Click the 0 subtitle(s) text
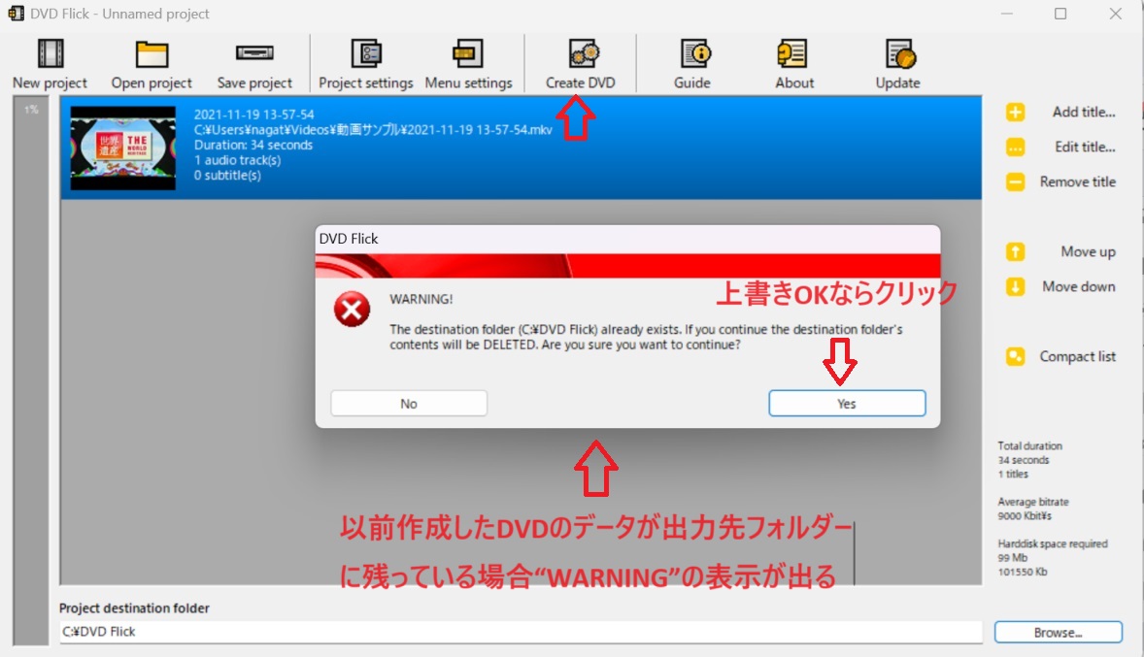The image size is (1144, 657). tap(227, 176)
